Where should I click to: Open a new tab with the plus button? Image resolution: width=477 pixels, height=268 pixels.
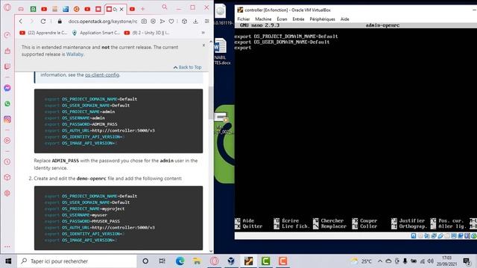(x=142, y=9)
